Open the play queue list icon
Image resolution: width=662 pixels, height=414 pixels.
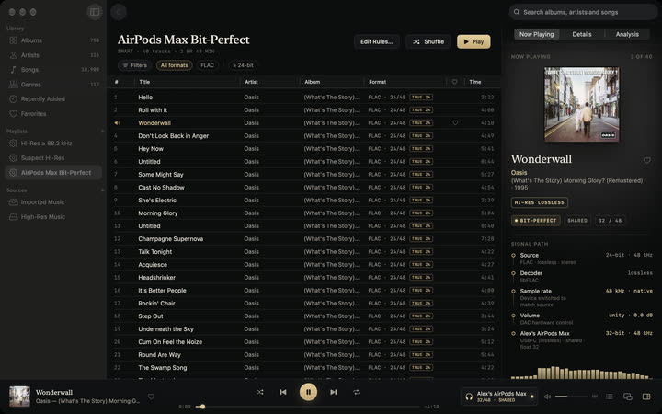point(610,397)
